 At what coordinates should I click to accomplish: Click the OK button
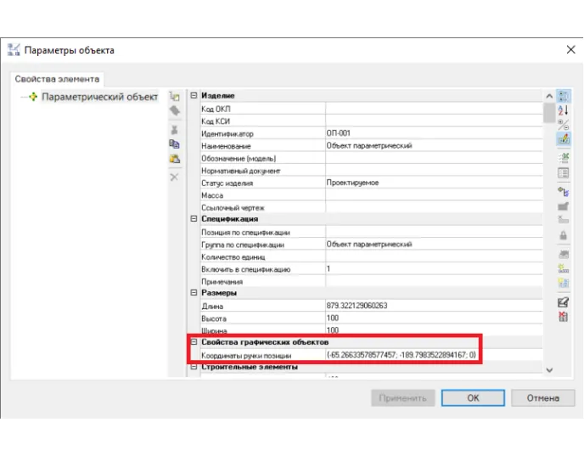point(473,398)
